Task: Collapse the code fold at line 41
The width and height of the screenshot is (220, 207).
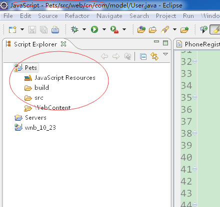Action: [194, 169]
